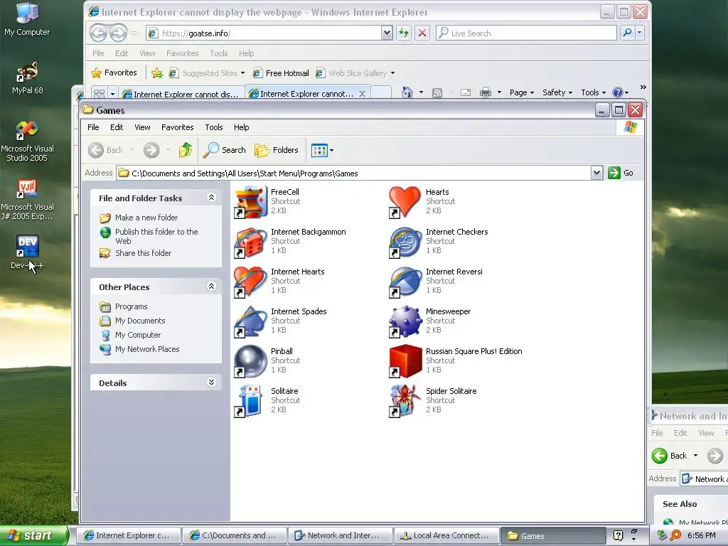This screenshot has height=546, width=728.
Task: Open the Edit menu in Games window
Action: coord(117,127)
